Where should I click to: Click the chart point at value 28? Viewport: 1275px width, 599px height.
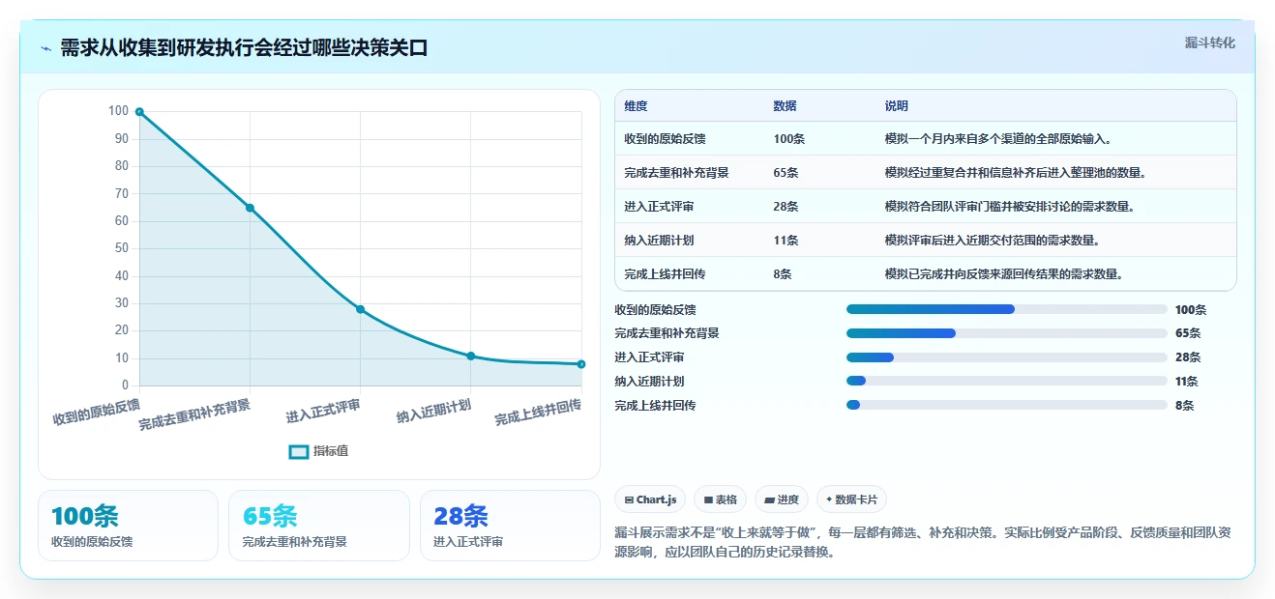click(x=360, y=309)
